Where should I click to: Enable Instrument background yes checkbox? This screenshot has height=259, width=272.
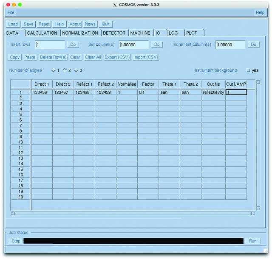pos(249,70)
